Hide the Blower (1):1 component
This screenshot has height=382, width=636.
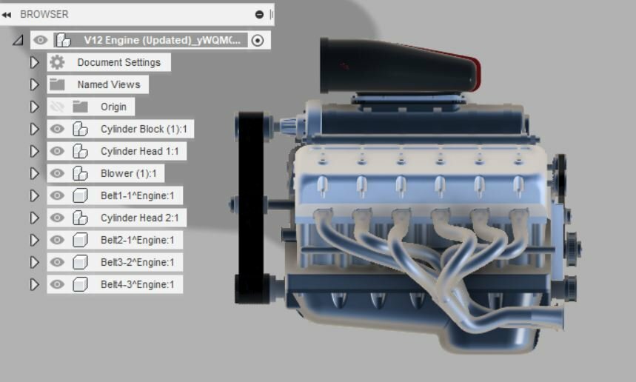pyautogui.click(x=57, y=173)
